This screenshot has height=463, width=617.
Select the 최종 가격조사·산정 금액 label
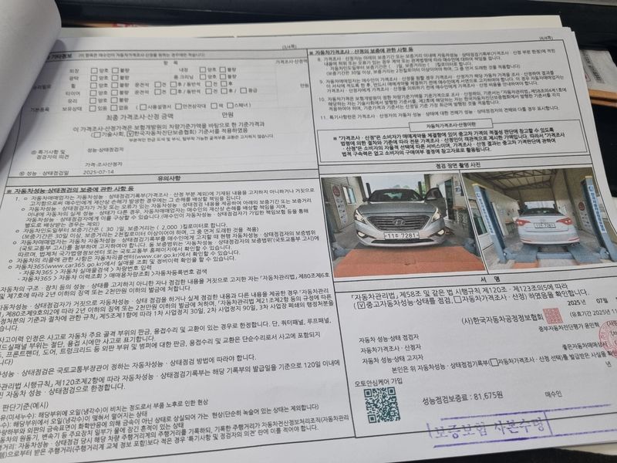140,117
